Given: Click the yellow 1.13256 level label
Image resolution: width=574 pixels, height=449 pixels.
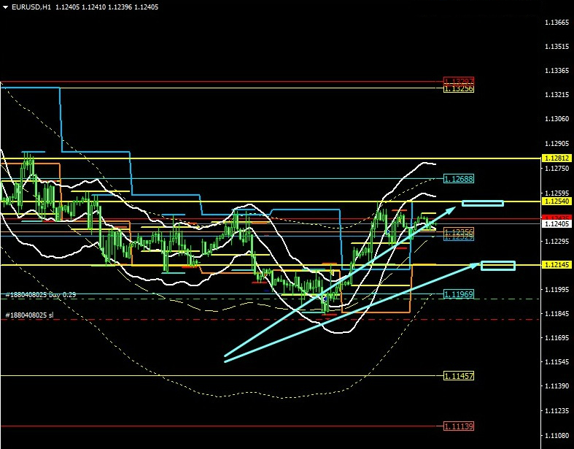Looking at the screenshot, I should 459,88.
